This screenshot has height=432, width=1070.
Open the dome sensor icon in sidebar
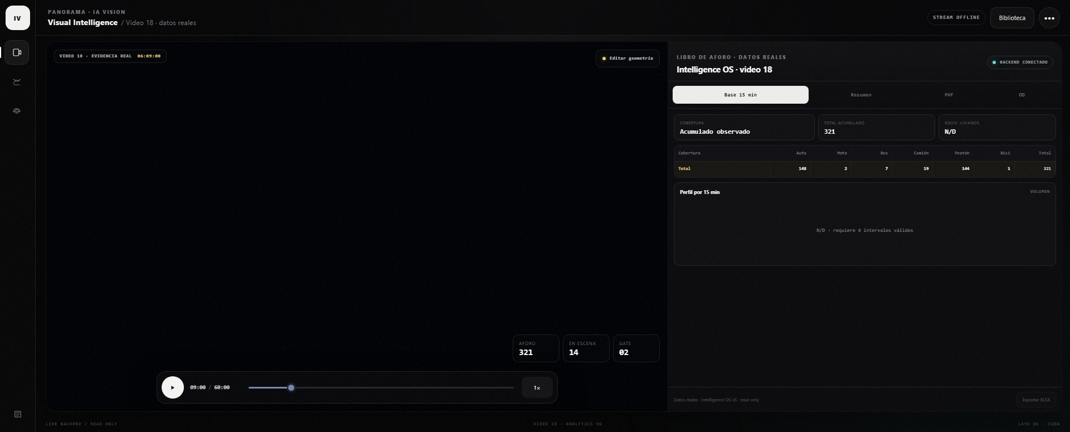pos(17,111)
